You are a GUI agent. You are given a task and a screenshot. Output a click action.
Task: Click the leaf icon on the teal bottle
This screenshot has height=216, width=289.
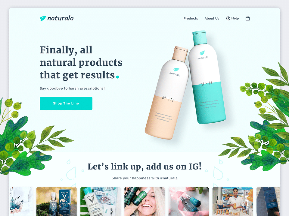click(x=202, y=53)
